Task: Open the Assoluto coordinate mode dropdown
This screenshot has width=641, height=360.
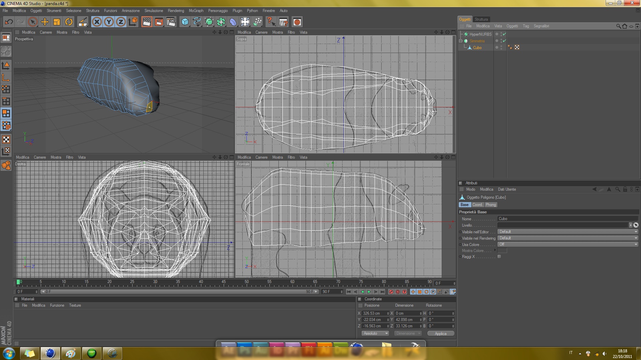Action: [376, 333]
